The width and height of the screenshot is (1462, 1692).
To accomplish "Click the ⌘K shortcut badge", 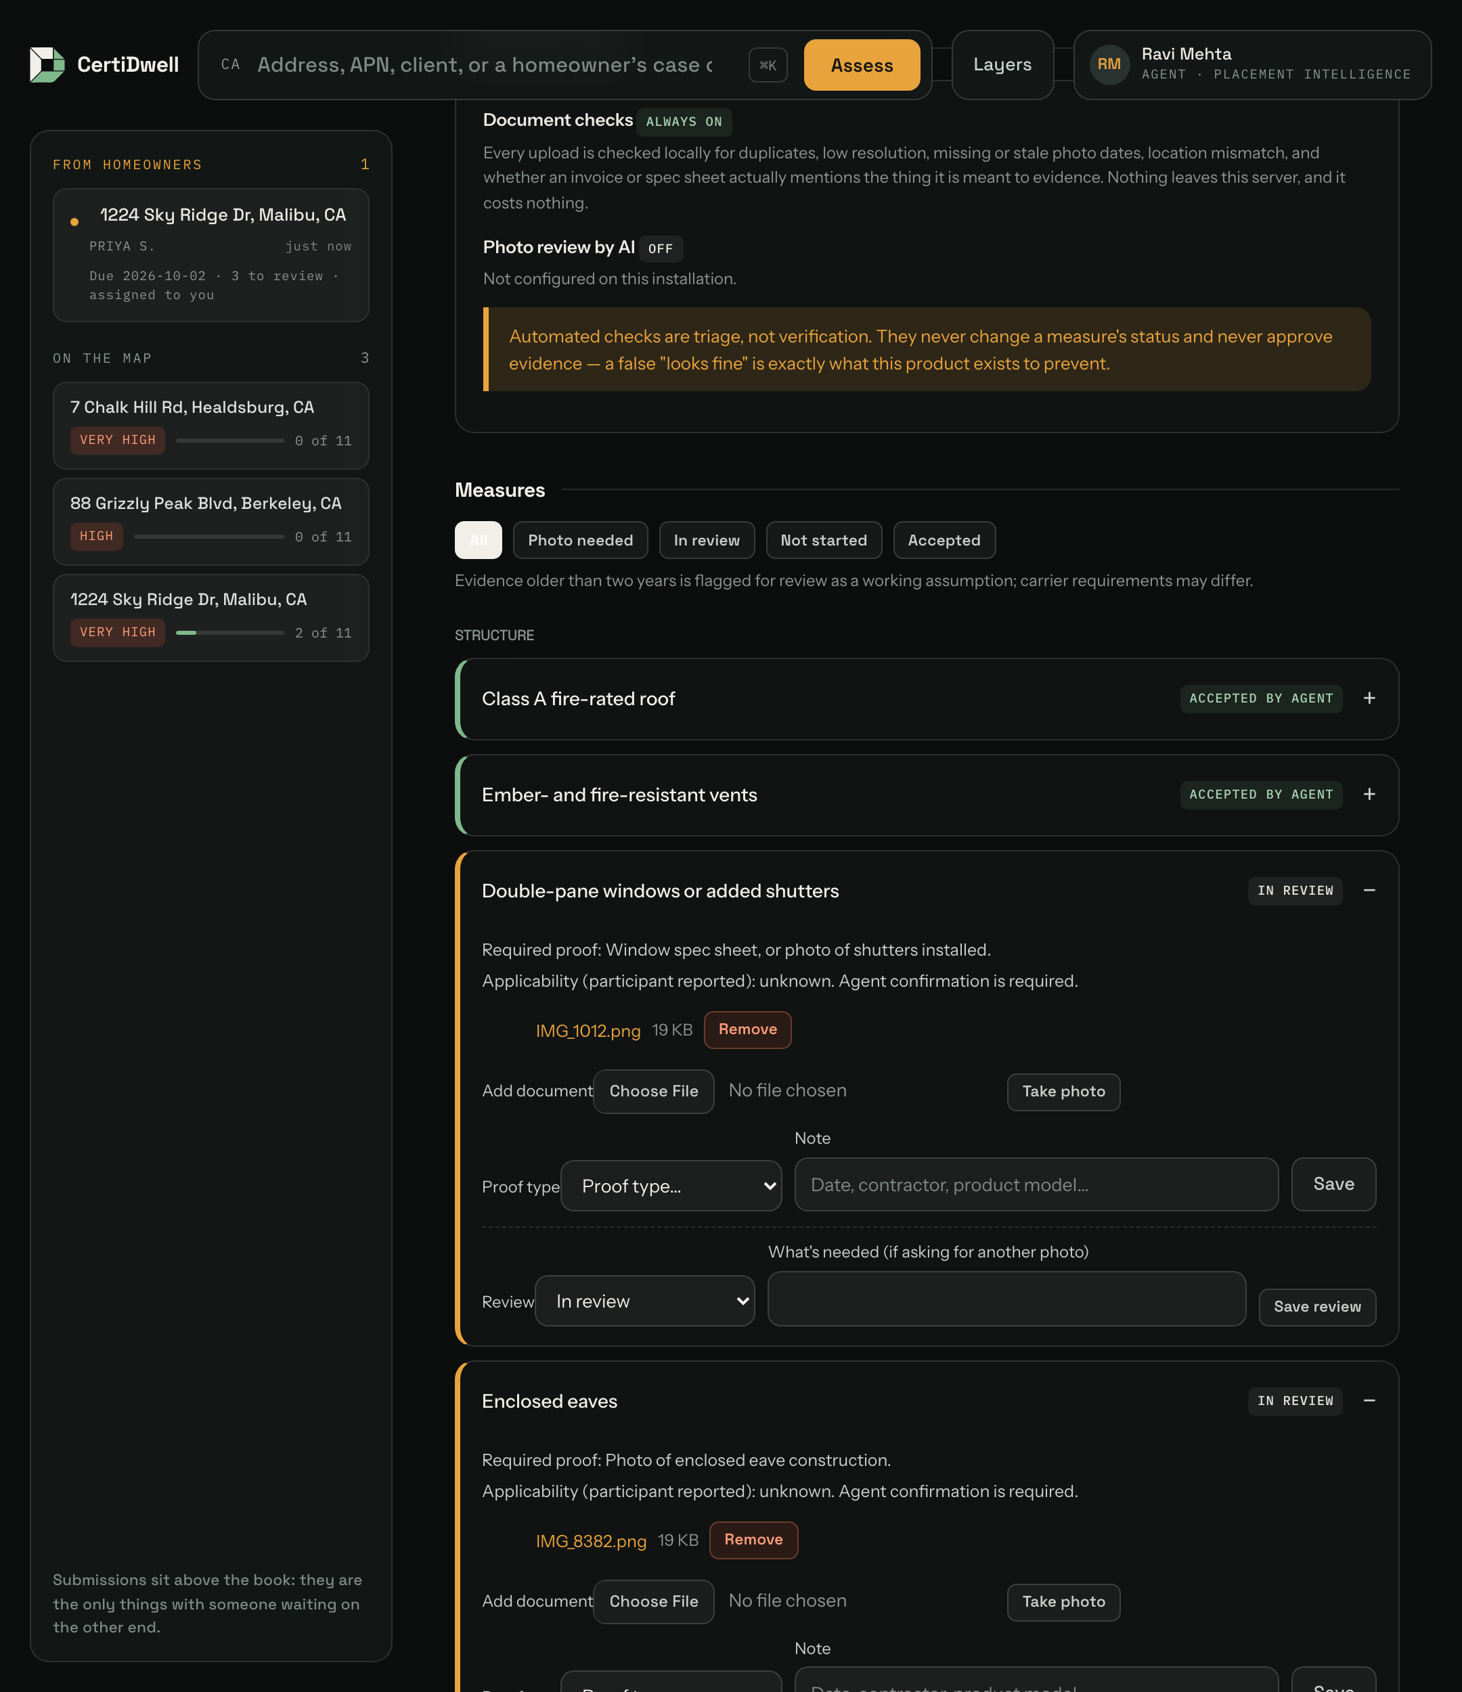I will [768, 66].
